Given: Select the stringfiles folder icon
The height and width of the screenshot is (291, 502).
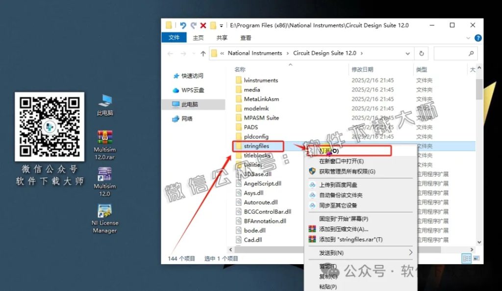Looking at the screenshot, I should [239, 146].
